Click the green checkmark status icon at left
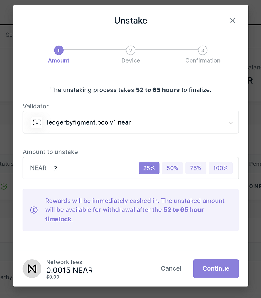The image size is (261, 298). 4,186
